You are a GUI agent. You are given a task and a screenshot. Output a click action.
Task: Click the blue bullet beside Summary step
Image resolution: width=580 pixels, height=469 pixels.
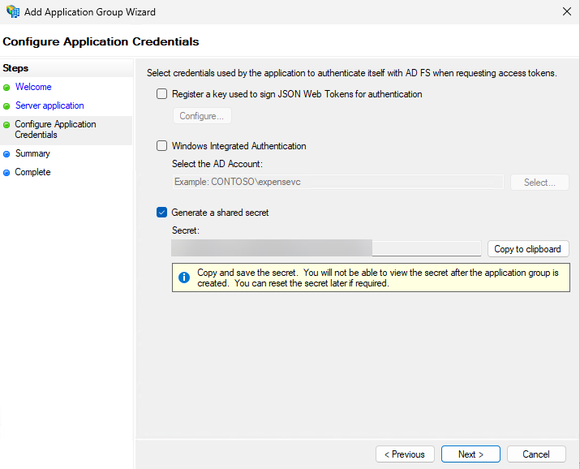pos(7,154)
